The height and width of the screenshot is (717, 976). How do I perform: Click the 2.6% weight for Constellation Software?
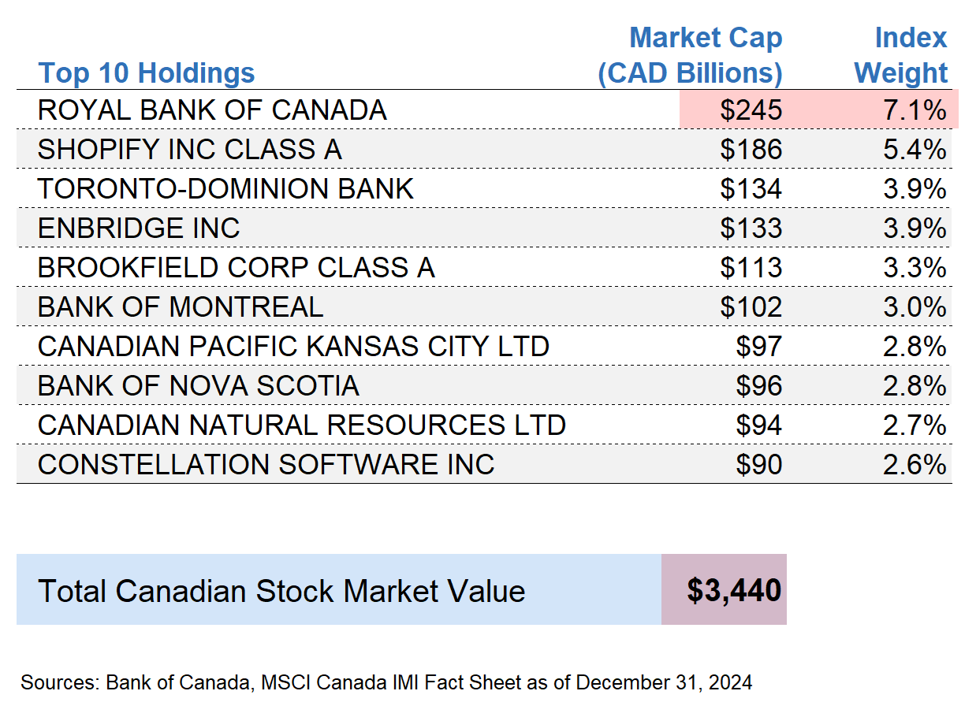914,464
